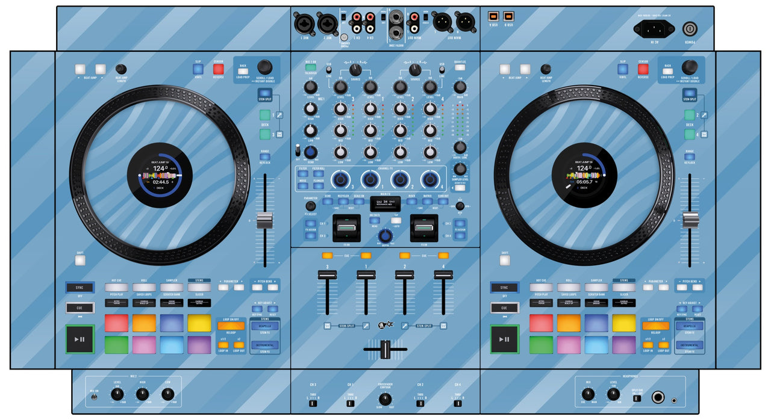Click the right deck pitch fader handle
This screenshot has height=420, width=771.
click(690, 220)
